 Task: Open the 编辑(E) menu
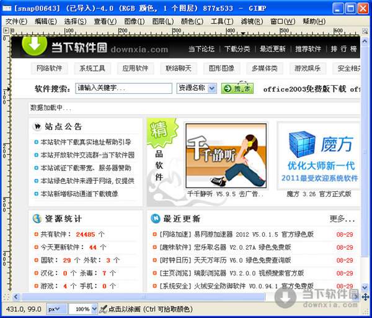[x=46, y=22]
